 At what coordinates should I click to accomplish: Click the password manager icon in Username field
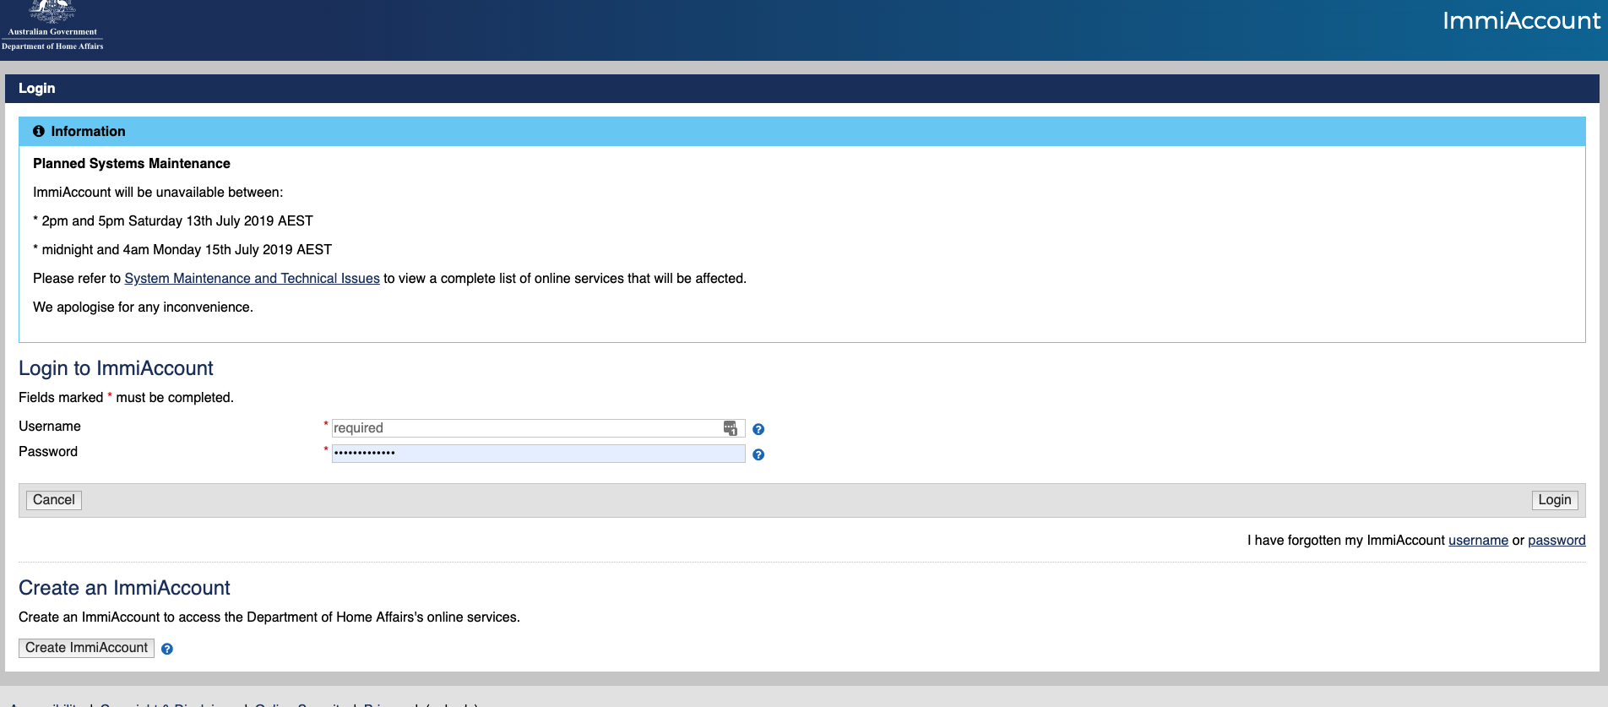[x=731, y=428]
